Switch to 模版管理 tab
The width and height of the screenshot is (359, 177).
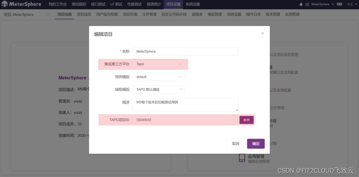click(215, 14)
